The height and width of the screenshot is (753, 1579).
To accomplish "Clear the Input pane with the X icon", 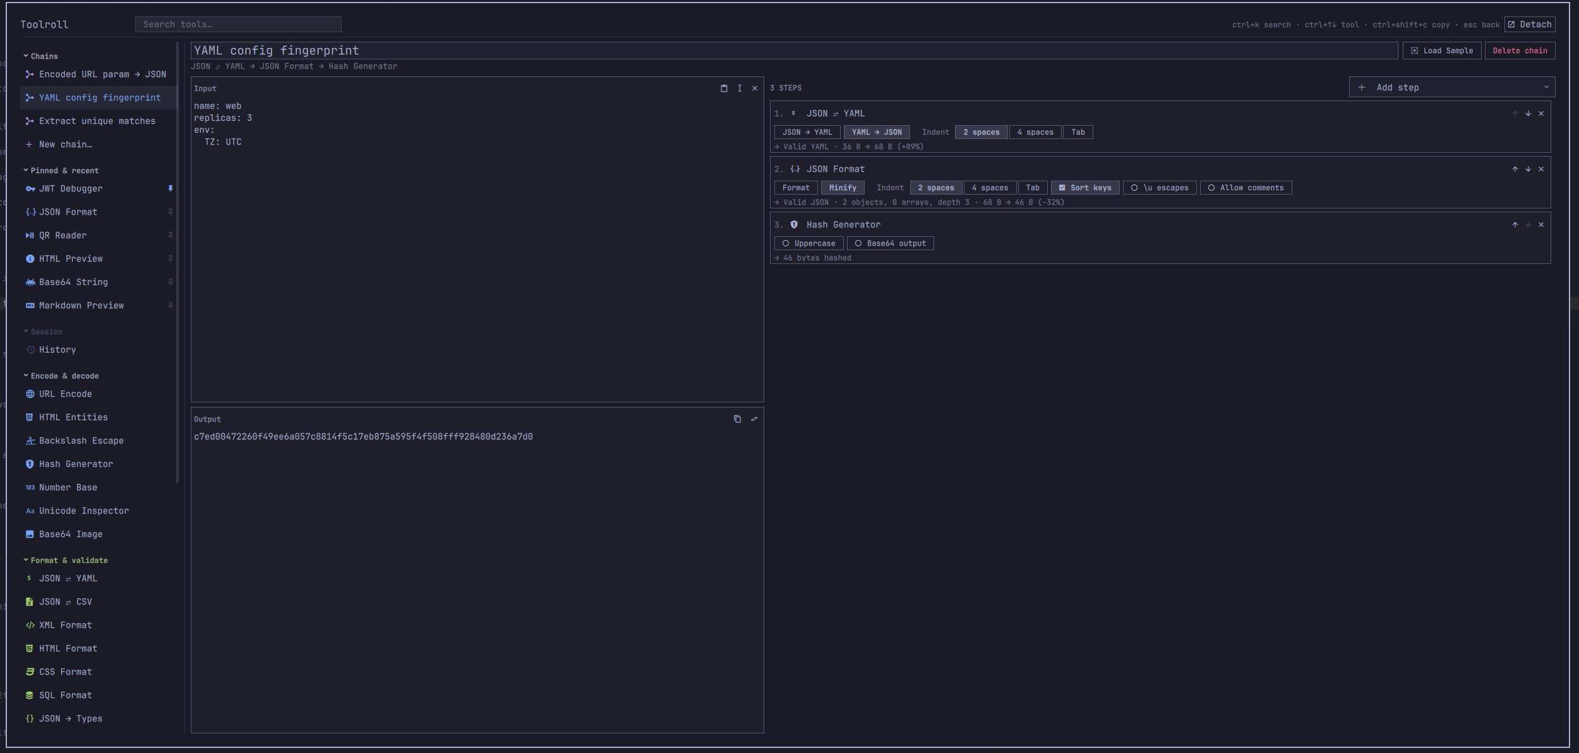I will (755, 88).
